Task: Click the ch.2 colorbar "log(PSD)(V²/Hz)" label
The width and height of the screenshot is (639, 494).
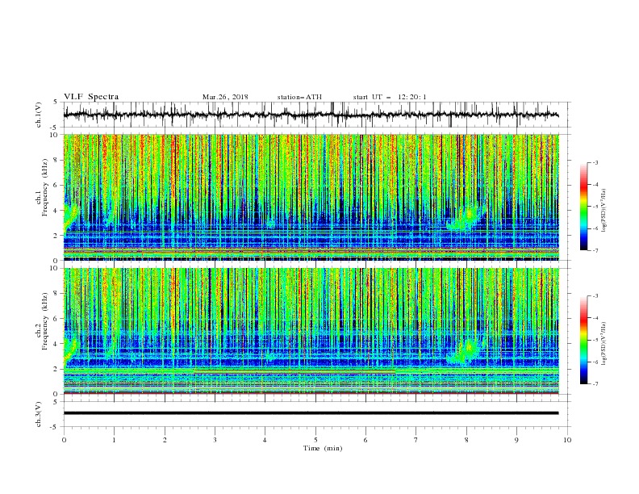Action: [603, 343]
